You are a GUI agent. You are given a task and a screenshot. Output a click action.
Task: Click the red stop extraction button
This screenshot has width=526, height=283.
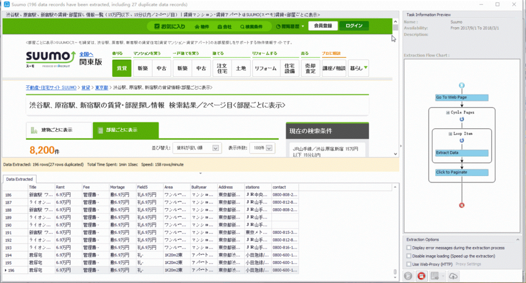tap(421, 276)
